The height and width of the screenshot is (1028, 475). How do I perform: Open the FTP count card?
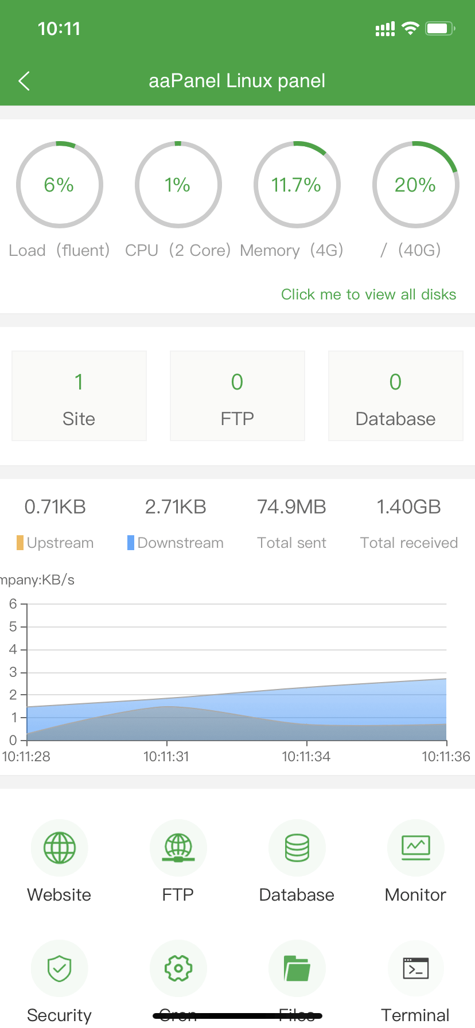pos(237,396)
